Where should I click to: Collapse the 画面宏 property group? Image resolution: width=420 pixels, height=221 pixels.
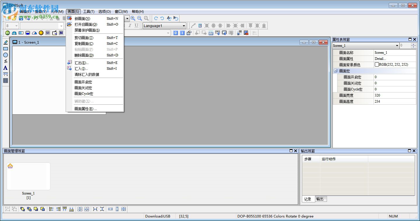[335, 71]
